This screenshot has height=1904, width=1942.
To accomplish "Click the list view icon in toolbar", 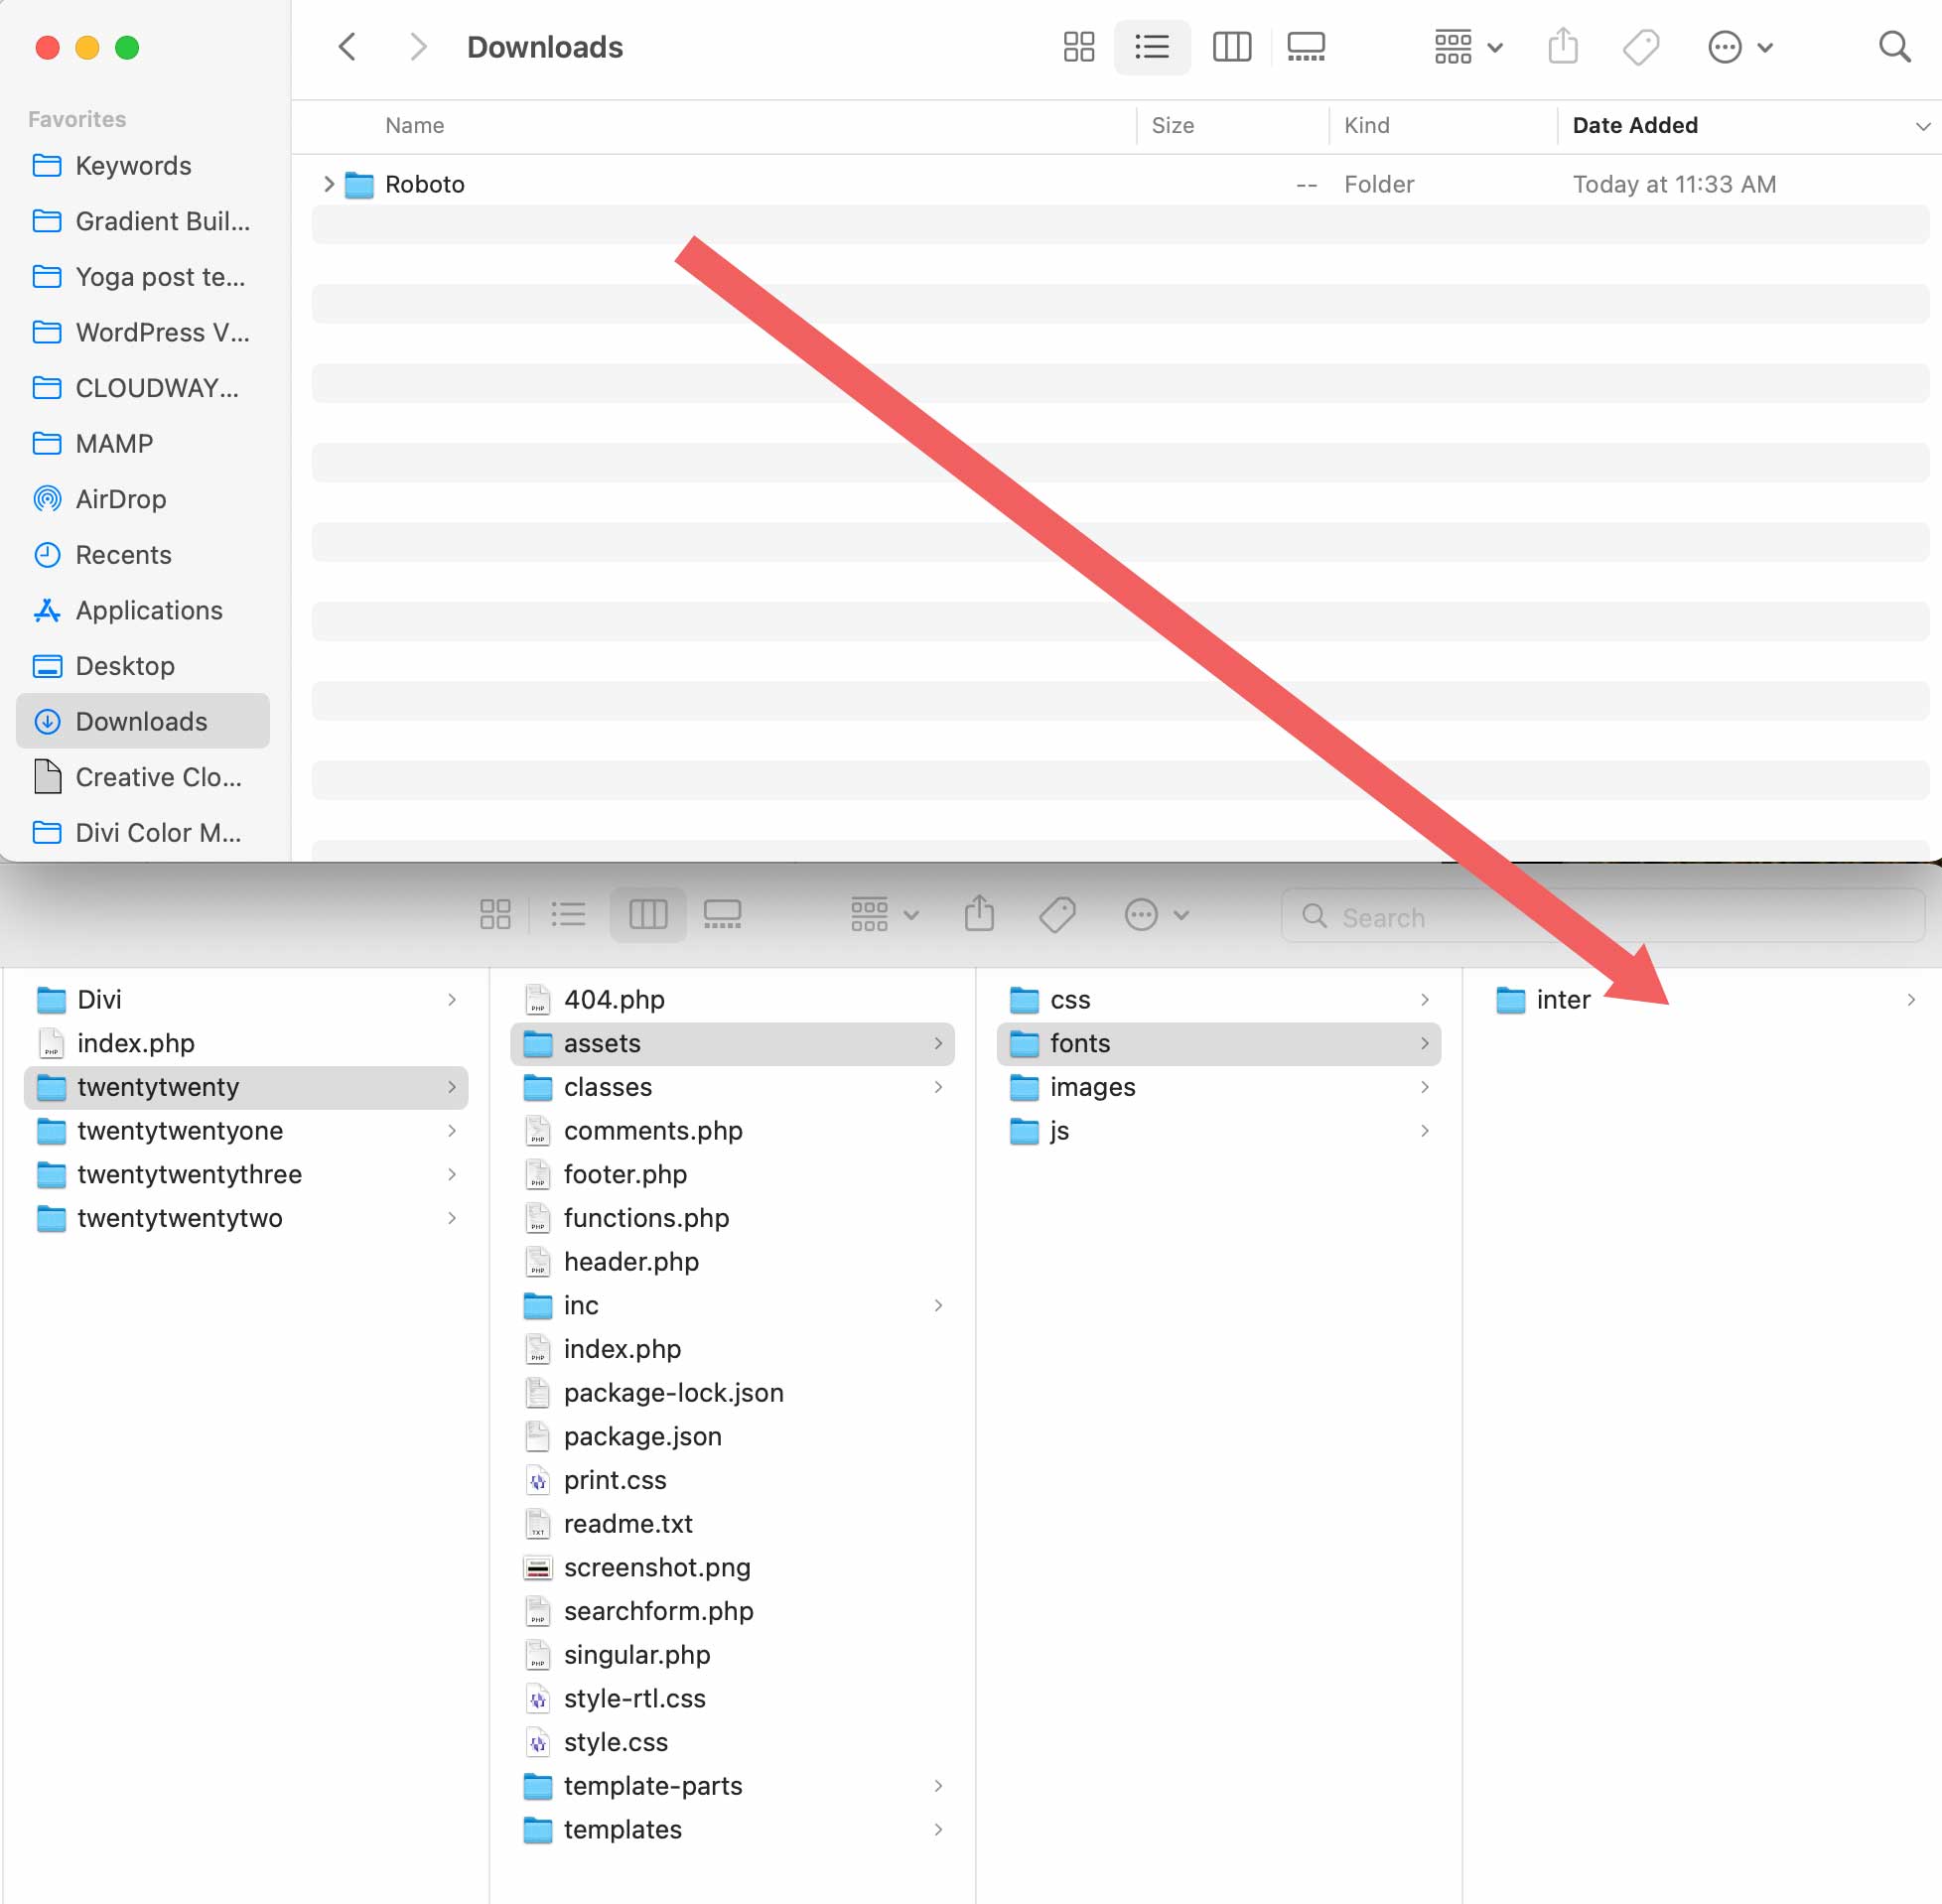I will point(1151,47).
